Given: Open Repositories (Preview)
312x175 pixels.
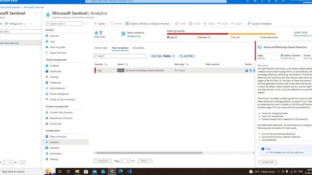Looking at the screenshot, I should 60,118.
